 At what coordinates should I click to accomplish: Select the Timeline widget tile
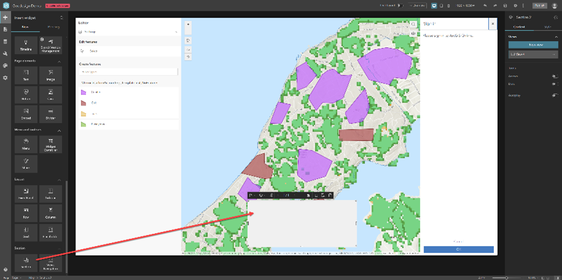click(26, 45)
